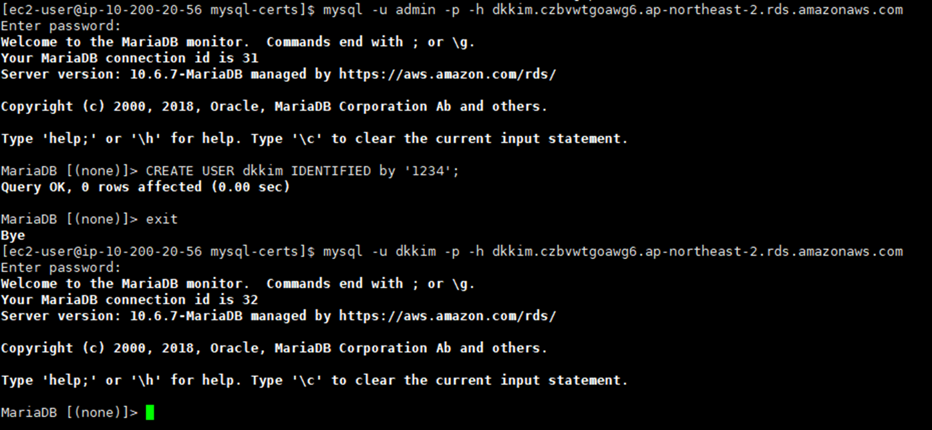The height and width of the screenshot is (430, 932).
Task: Click the 'Query OK, 0 rows affected' output
Action: 146,187
